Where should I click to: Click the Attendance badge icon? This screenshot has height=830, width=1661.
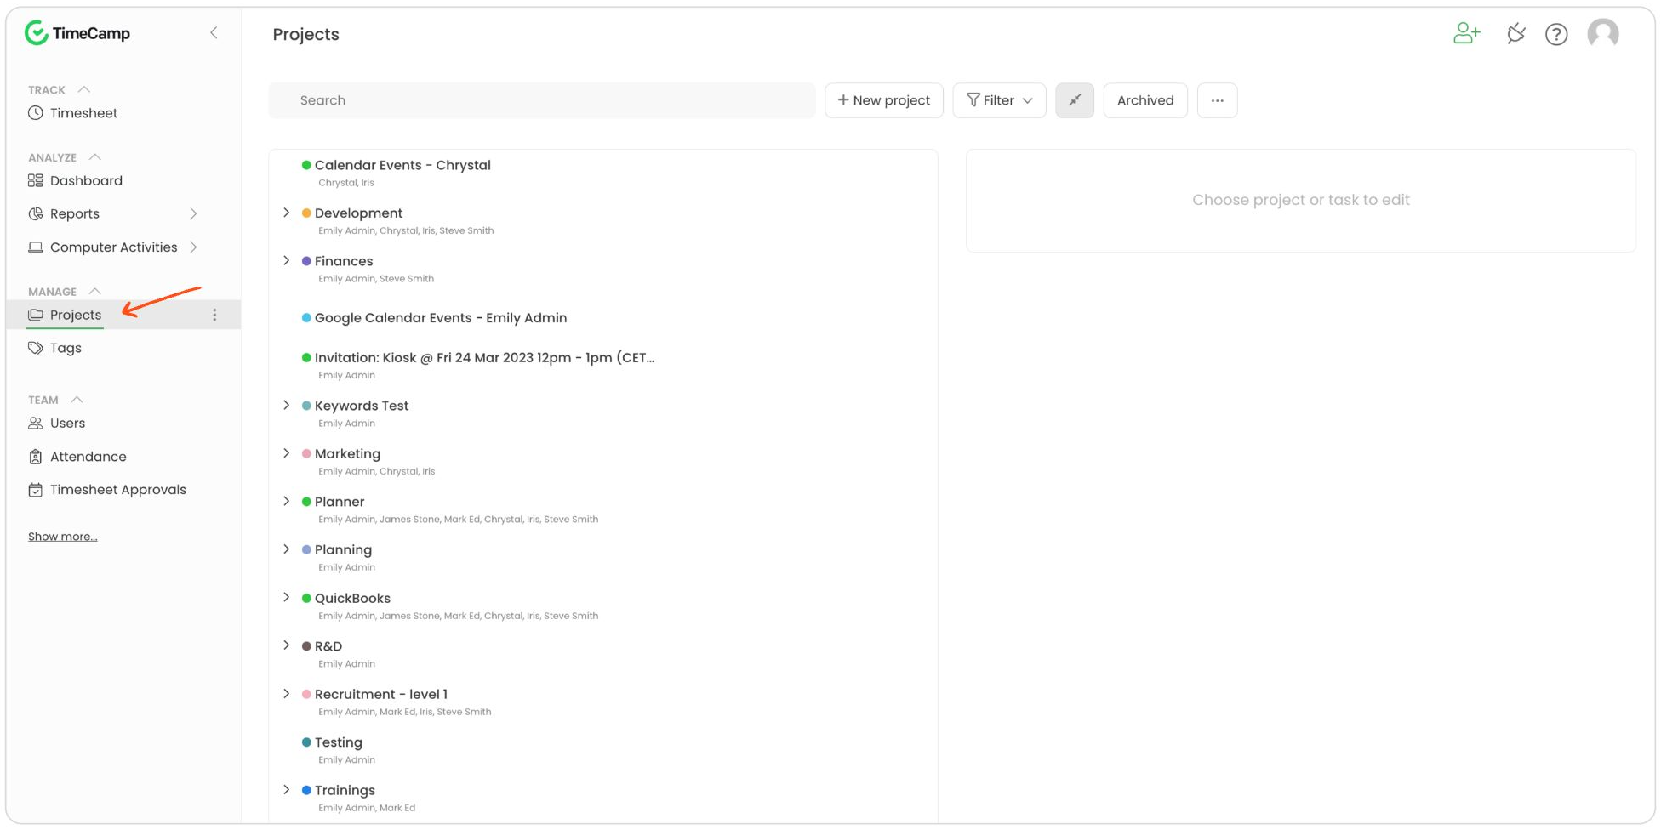point(36,457)
